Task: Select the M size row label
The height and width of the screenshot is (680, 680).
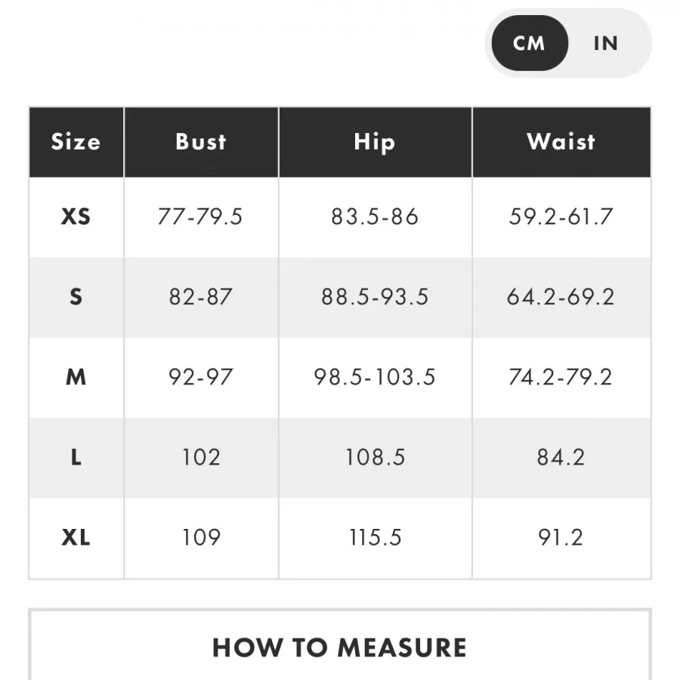Action: point(76,377)
